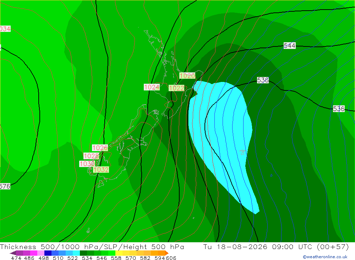
Task: Click the 594 legend value
Action: 160,258
